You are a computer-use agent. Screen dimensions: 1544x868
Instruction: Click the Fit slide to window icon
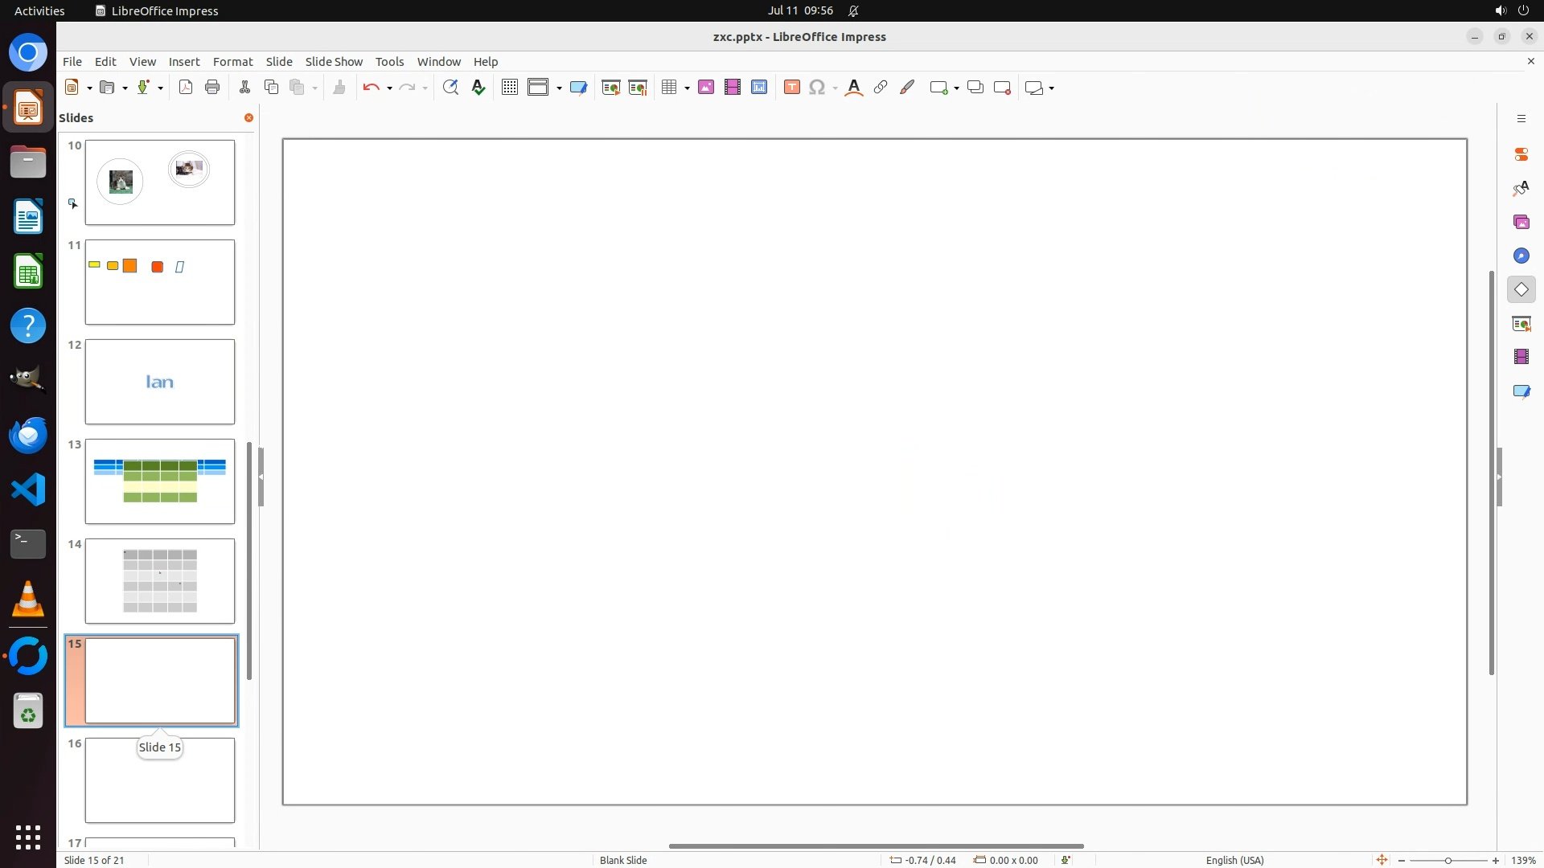(x=1382, y=860)
